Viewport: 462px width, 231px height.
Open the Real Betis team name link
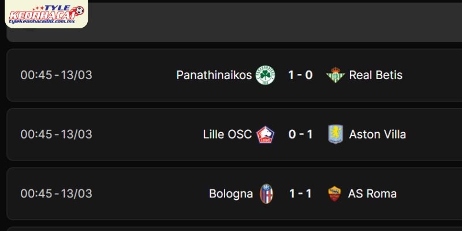[x=376, y=75]
